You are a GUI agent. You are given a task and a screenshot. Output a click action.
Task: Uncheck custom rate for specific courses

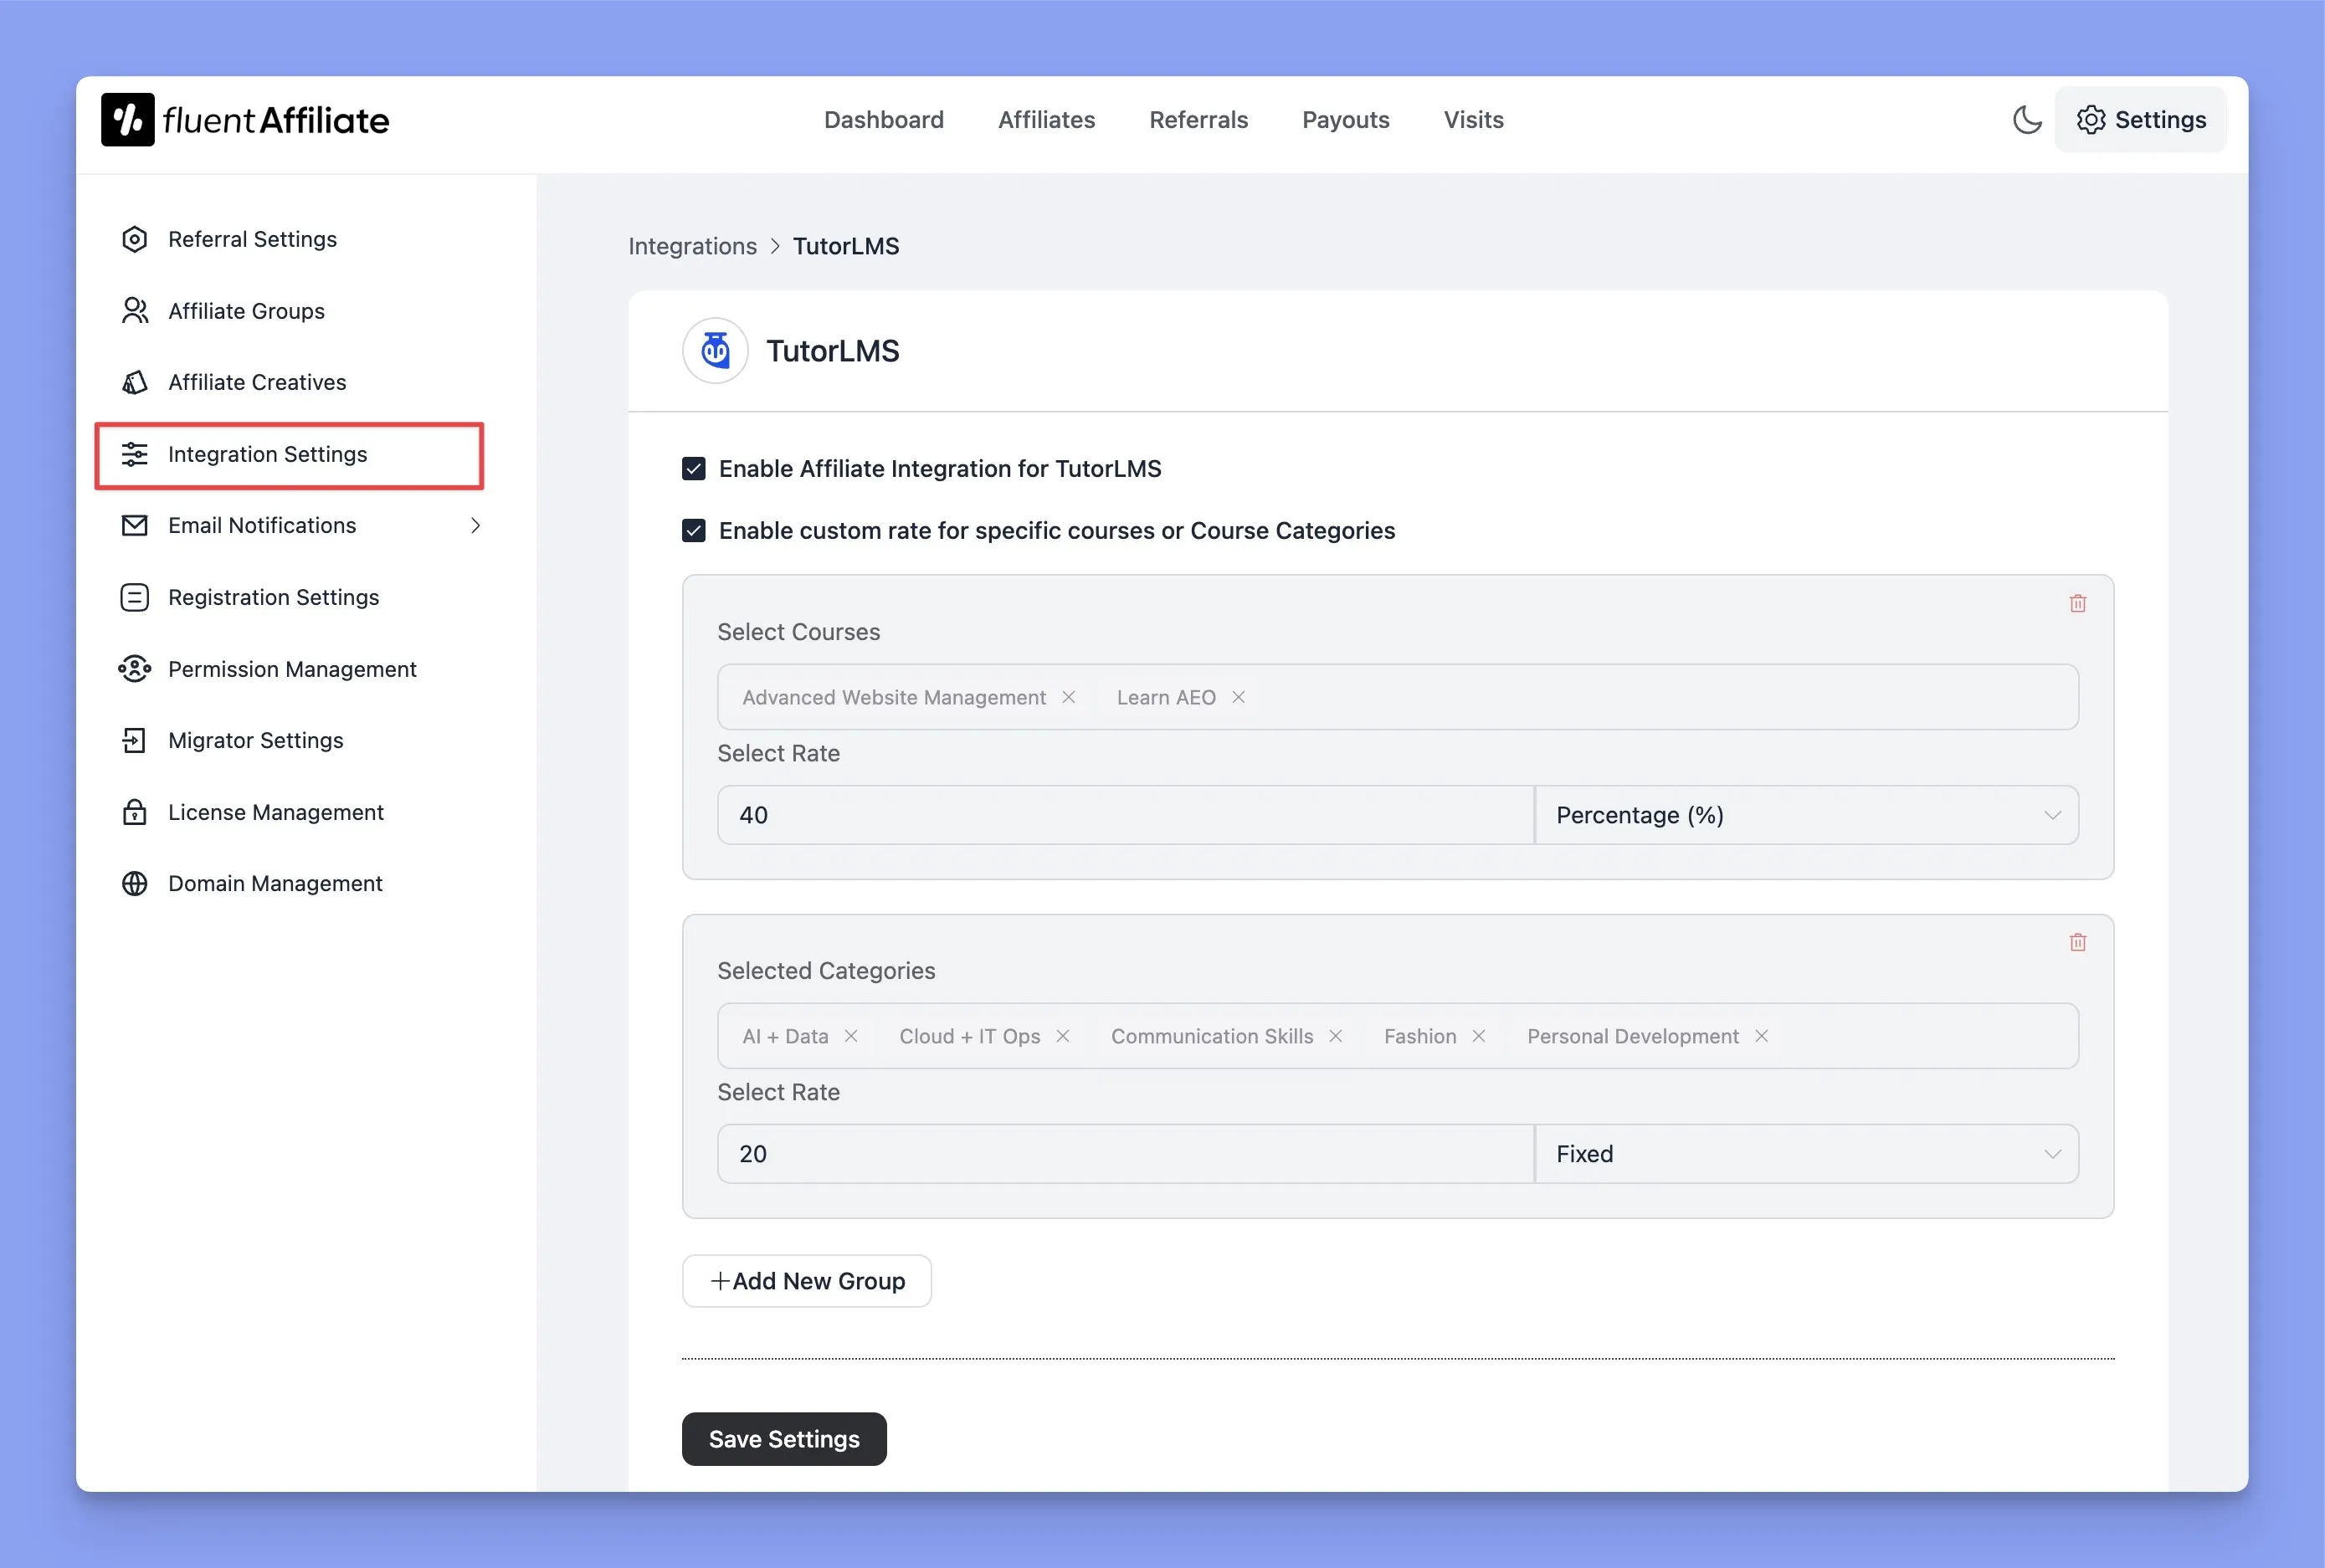(x=693, y=530)
